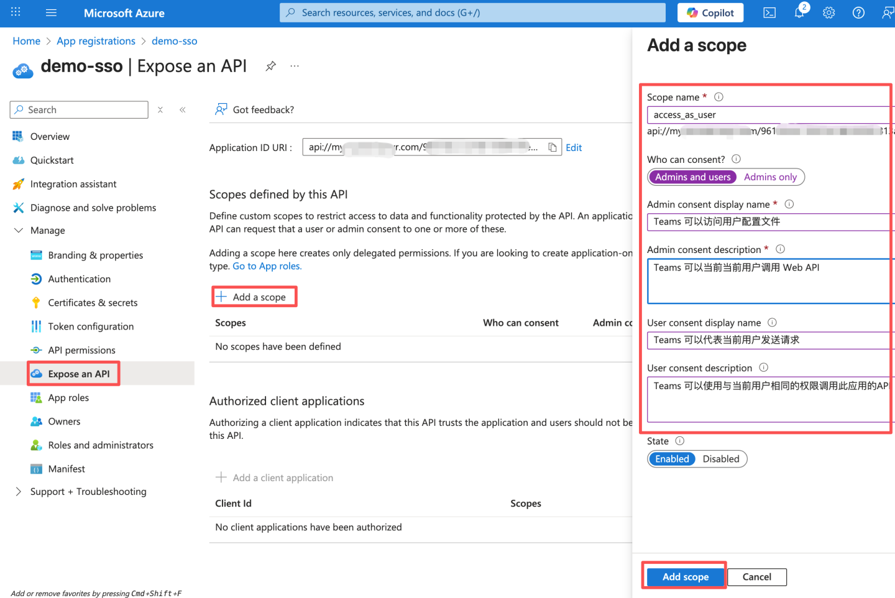Show info tooltip for User consent description
895x598 pixels.
[763, 368]
